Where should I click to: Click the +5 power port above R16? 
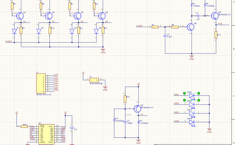17,113
